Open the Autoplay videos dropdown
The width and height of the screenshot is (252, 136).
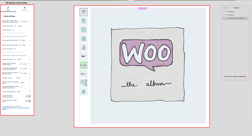(23, 78)
